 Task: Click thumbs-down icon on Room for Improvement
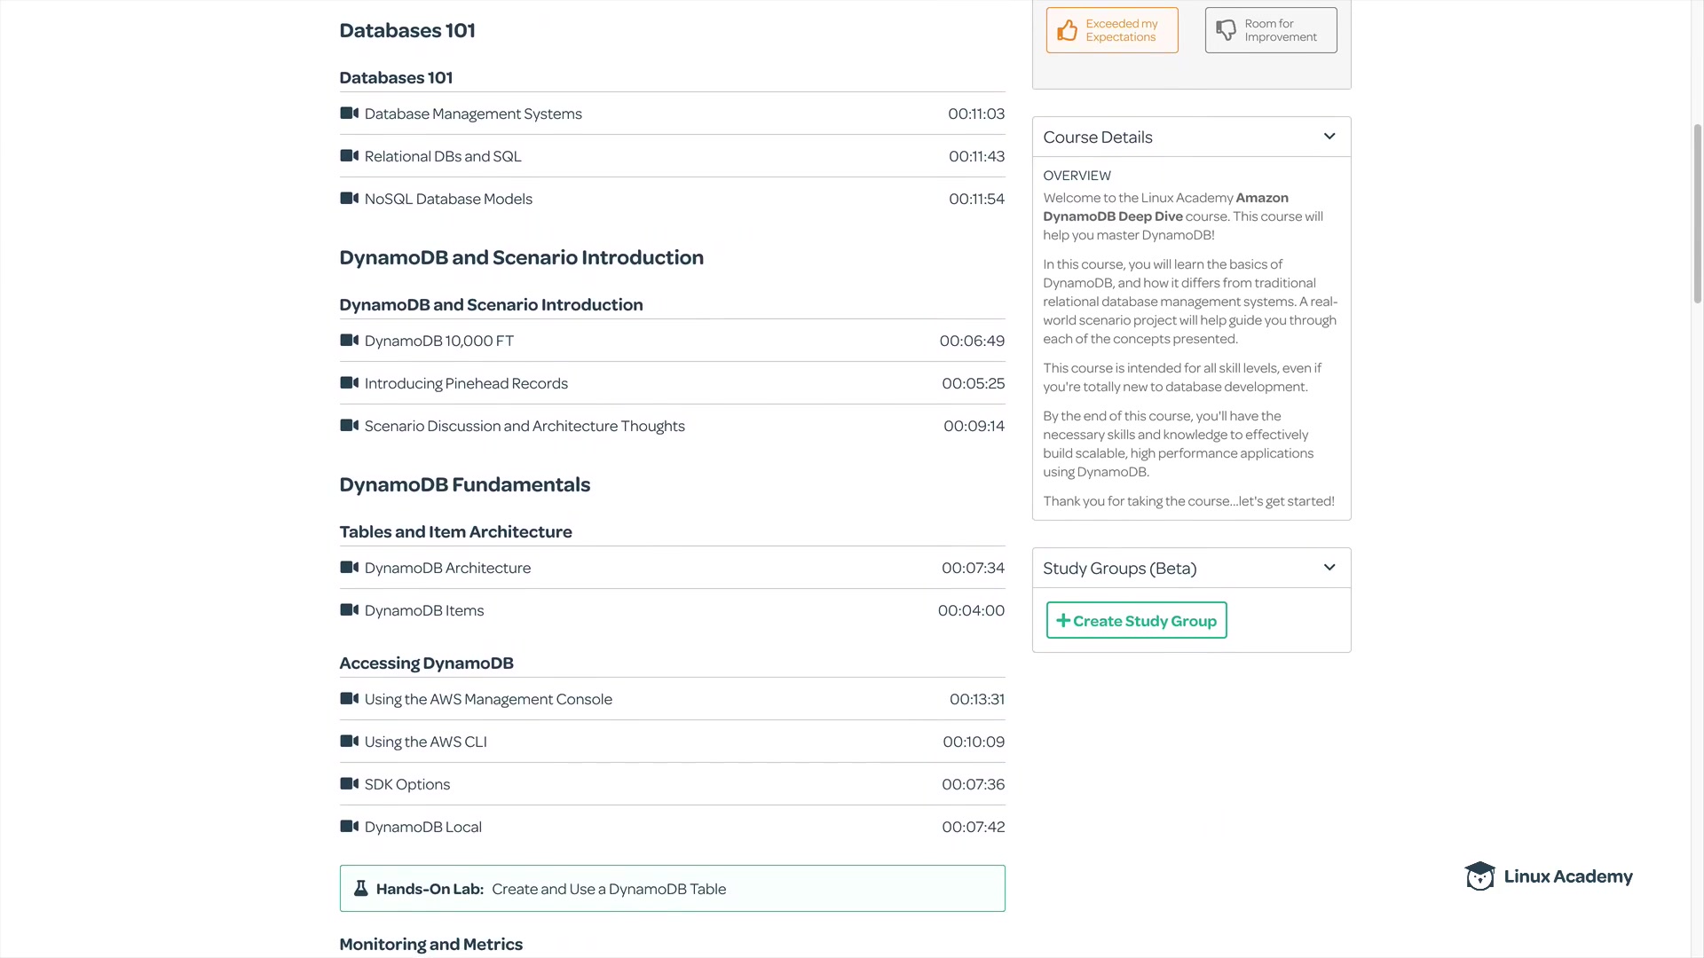click(1226, 30)
